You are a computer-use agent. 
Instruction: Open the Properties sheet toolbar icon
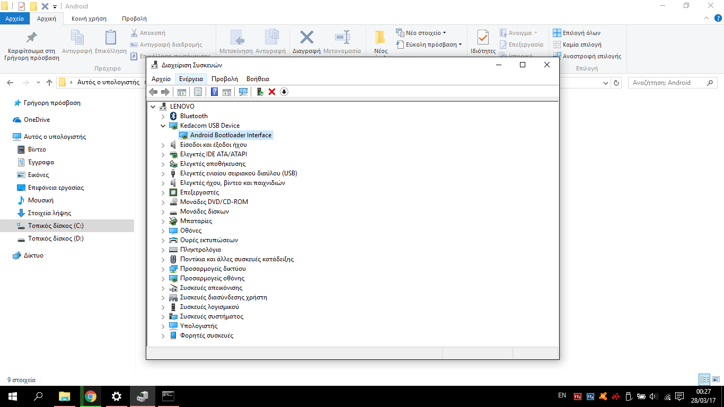pos(198,92)
